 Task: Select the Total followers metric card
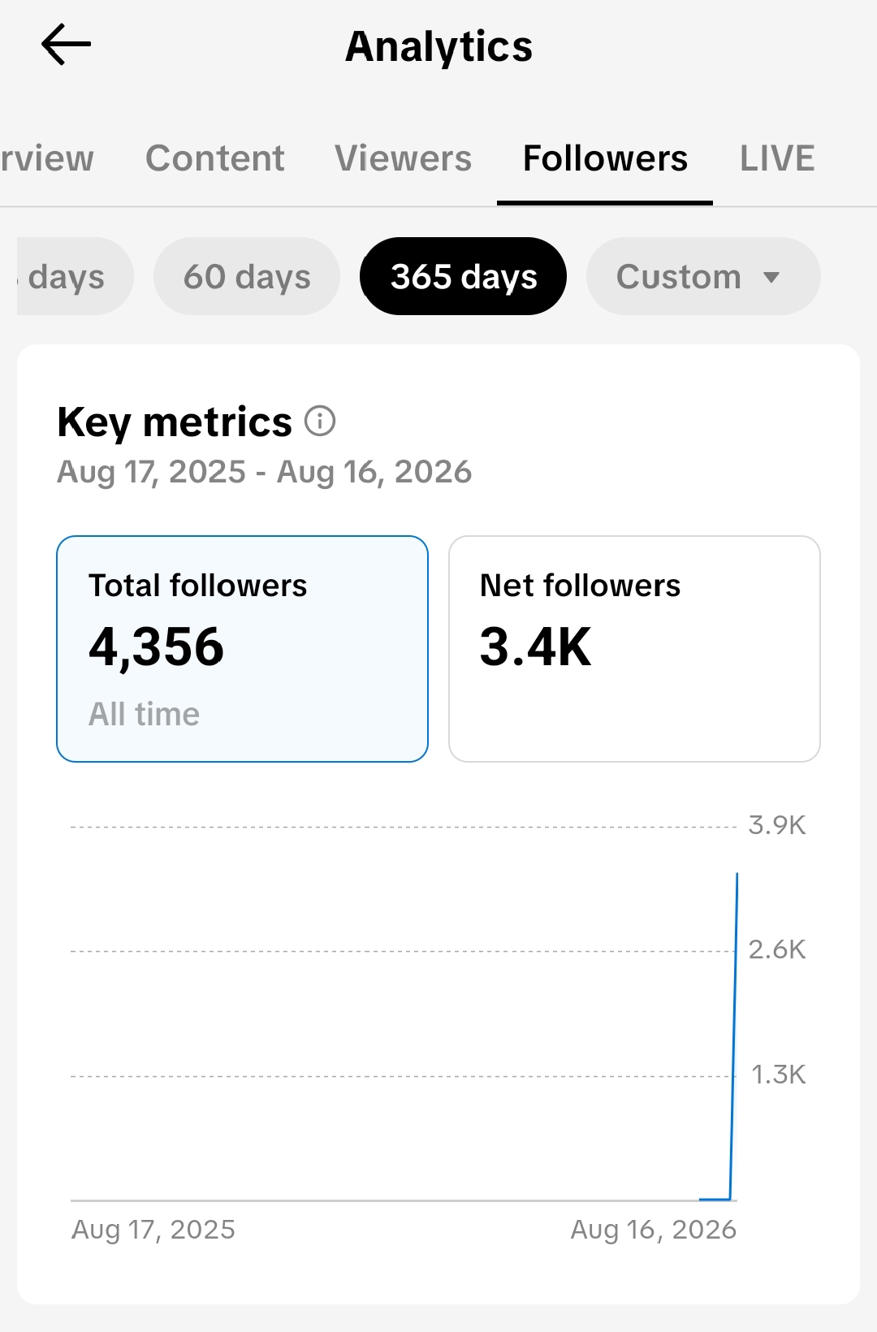[242, 649]
